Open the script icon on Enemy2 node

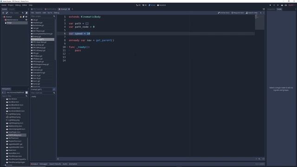coord(24,17)
